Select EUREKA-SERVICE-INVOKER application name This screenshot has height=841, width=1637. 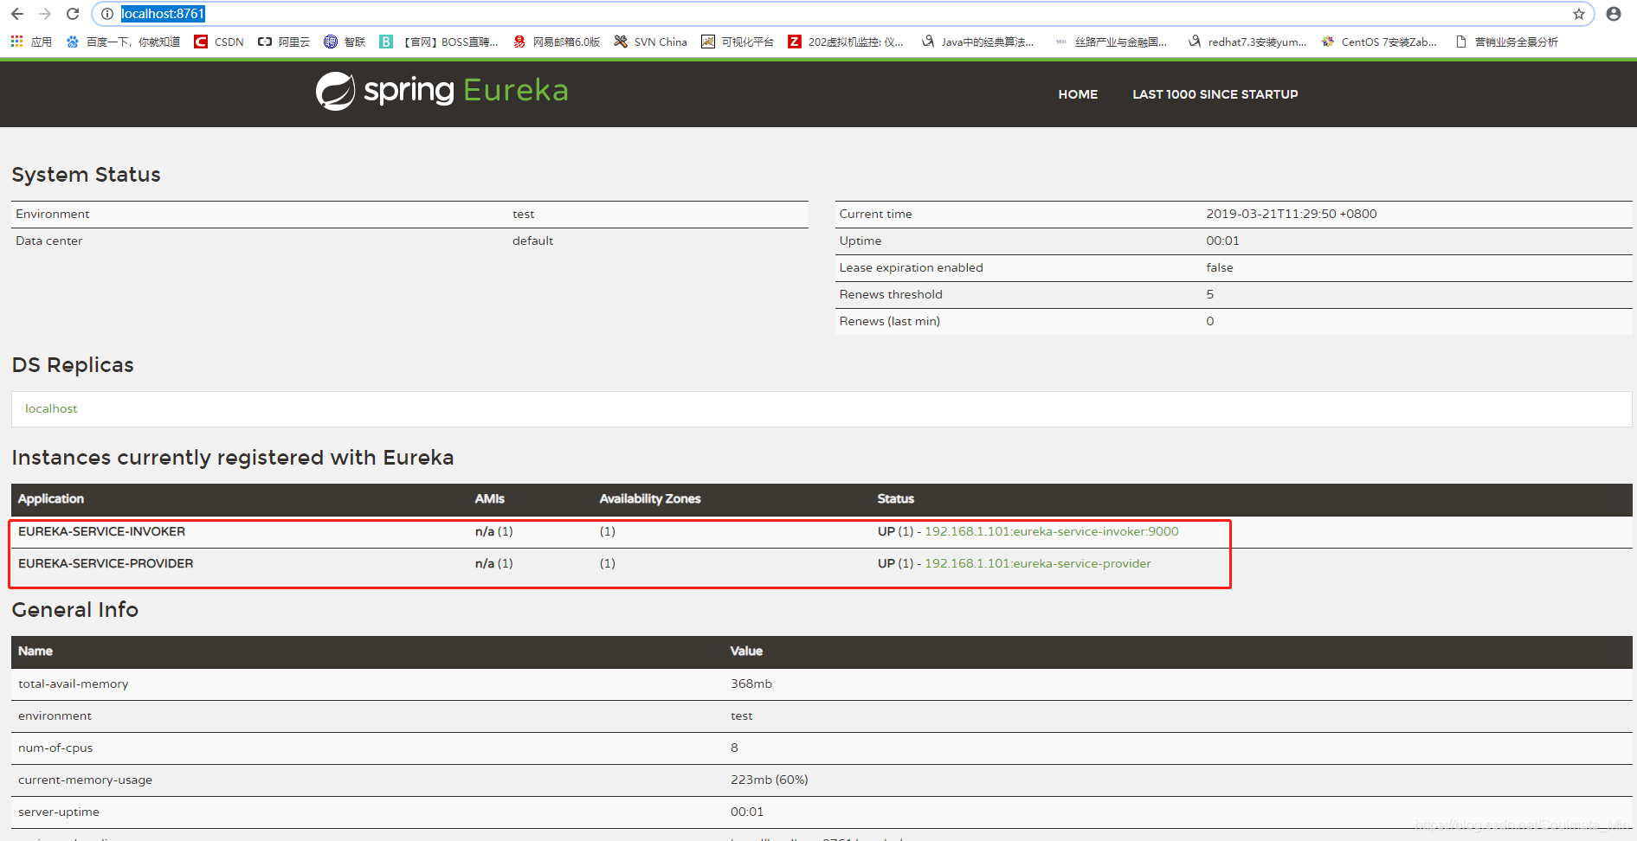[101, 531]
